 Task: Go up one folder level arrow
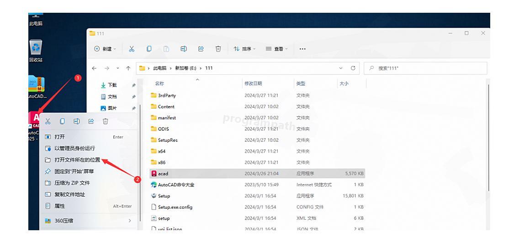[128, 68]
